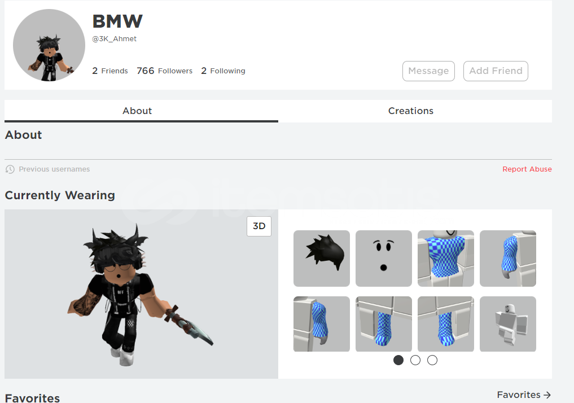
Task: Switch avatar view with 3D button
Action: point(259,226)
